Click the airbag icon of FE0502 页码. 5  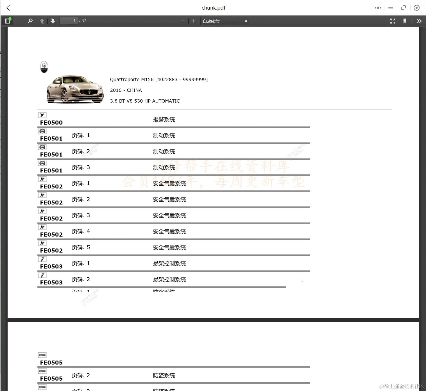42,243
